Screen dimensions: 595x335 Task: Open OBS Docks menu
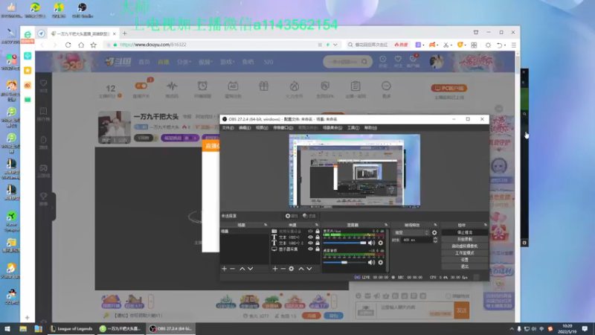pyautogui.click(x=283, y=128)
